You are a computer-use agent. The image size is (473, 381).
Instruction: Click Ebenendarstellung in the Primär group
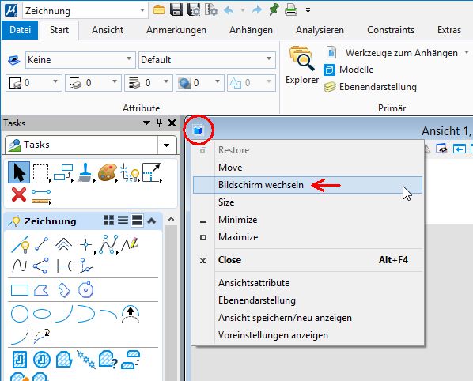tap(370, 87)
